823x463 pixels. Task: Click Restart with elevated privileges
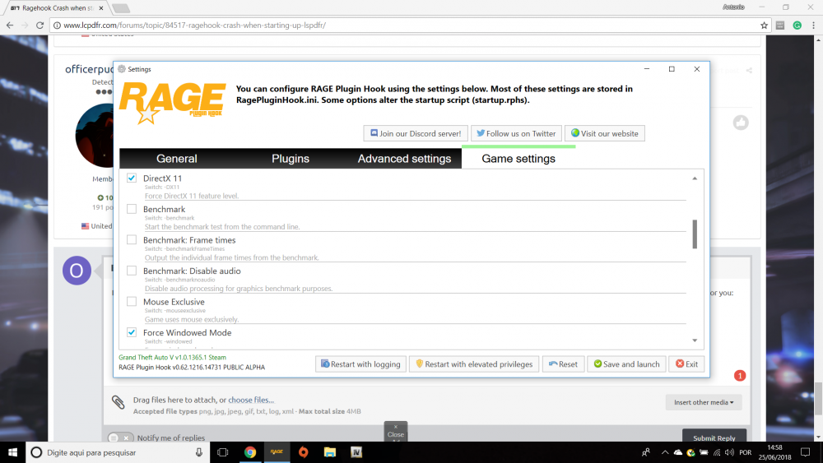click(474, 363)
